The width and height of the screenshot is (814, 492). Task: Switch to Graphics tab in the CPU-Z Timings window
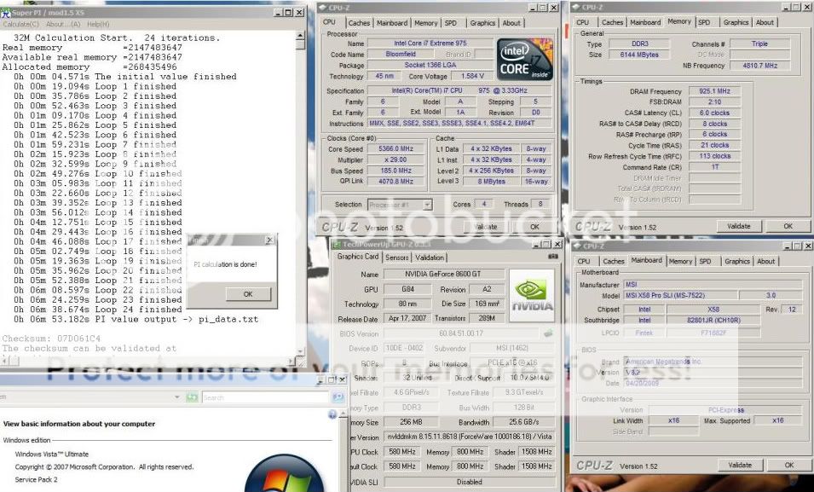736,22
